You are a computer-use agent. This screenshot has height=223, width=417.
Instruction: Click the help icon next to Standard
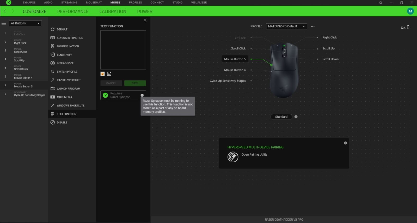(x=296, y=117)
